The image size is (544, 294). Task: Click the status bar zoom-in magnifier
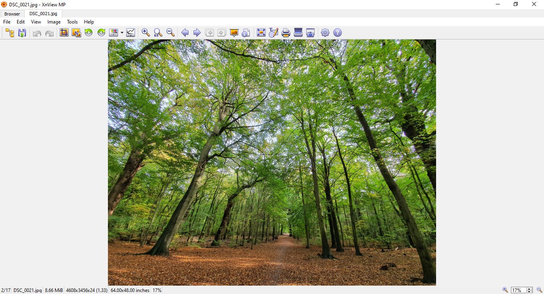point(505,290)
